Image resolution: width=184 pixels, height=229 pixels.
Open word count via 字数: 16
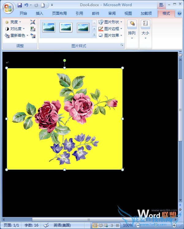(31, 225)
